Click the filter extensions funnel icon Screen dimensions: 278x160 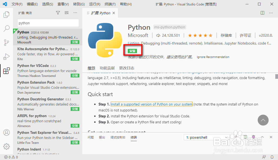click(58, 13)
